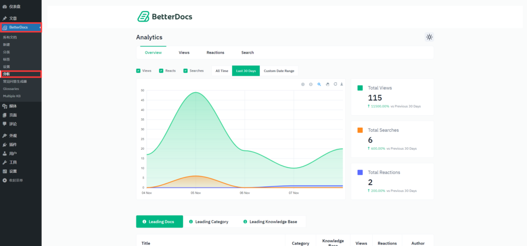Screen dimensions: 527x246
Task: Click the blue Total Reactions swatch
Action: (360, 172)
